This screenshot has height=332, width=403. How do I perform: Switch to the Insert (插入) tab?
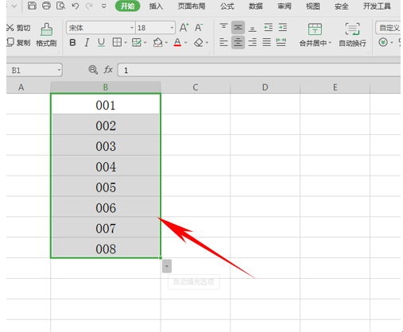click(156, 6)
